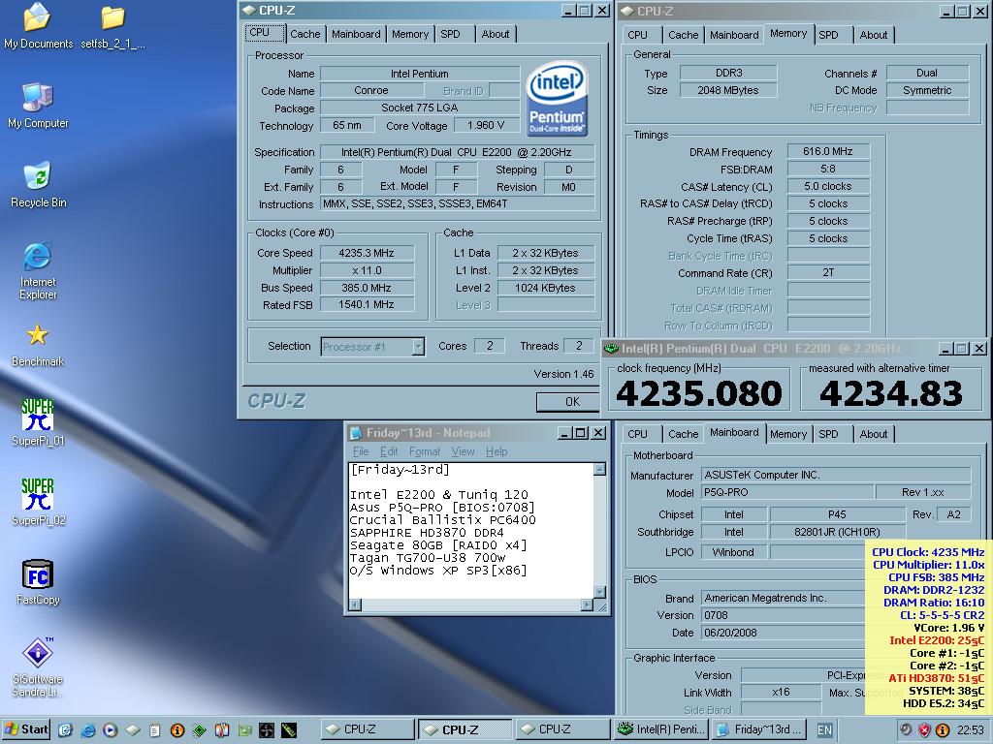Screen dimensions: 993x744
Task: Click the Notepad title bar icon
Action: (357, 433)
